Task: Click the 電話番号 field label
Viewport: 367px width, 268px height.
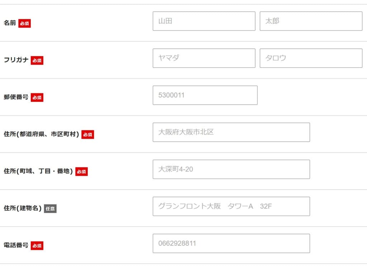Action: 16,245
